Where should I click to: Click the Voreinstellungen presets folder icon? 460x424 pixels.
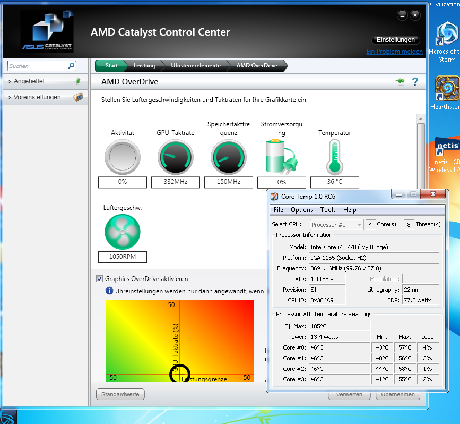[x=78, y=97]
